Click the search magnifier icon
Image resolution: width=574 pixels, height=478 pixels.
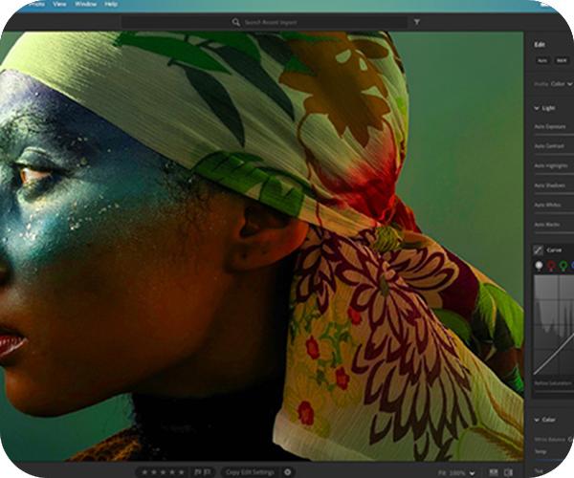(x=235, y=21)
